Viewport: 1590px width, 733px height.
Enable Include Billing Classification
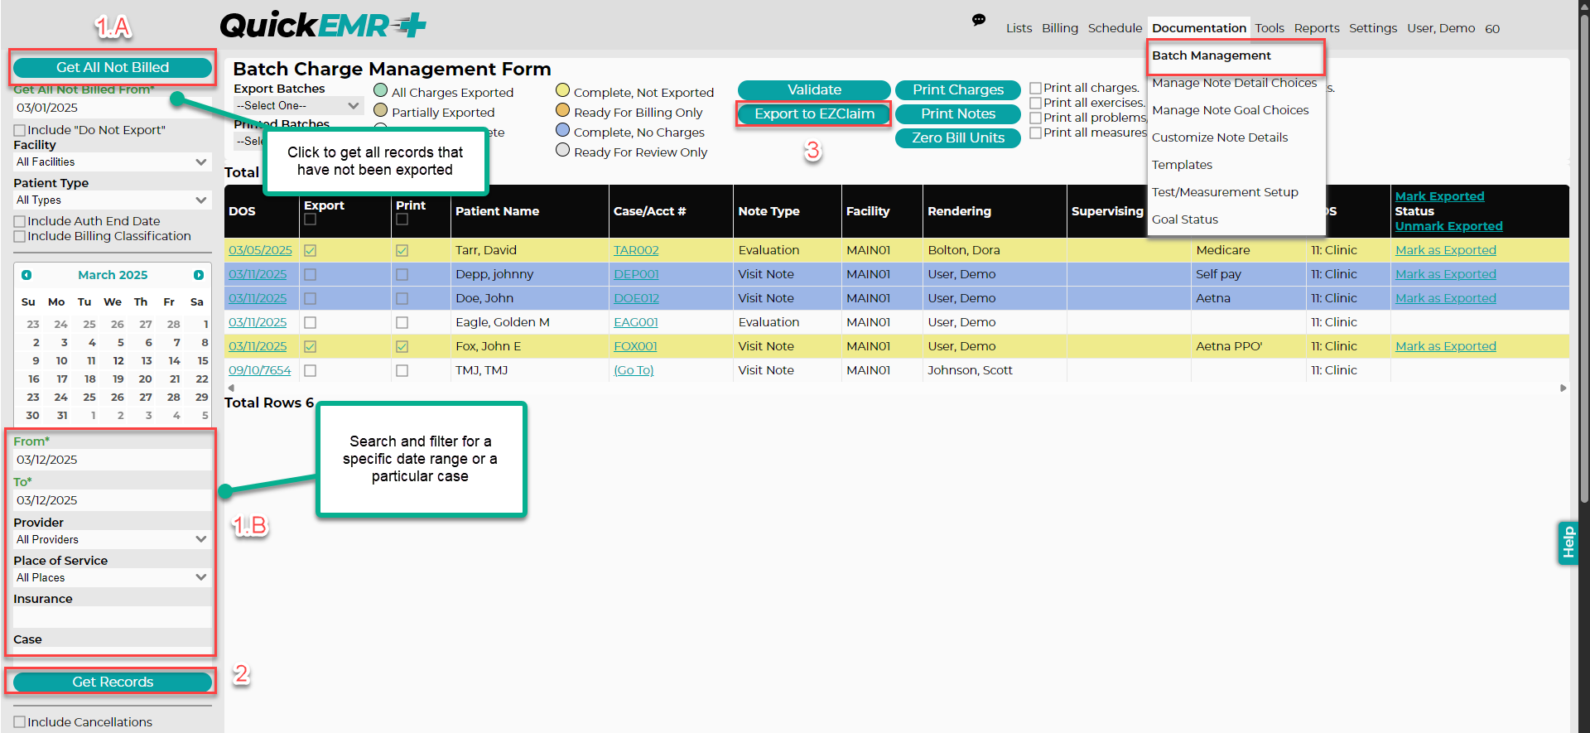[x=20, y=236]
